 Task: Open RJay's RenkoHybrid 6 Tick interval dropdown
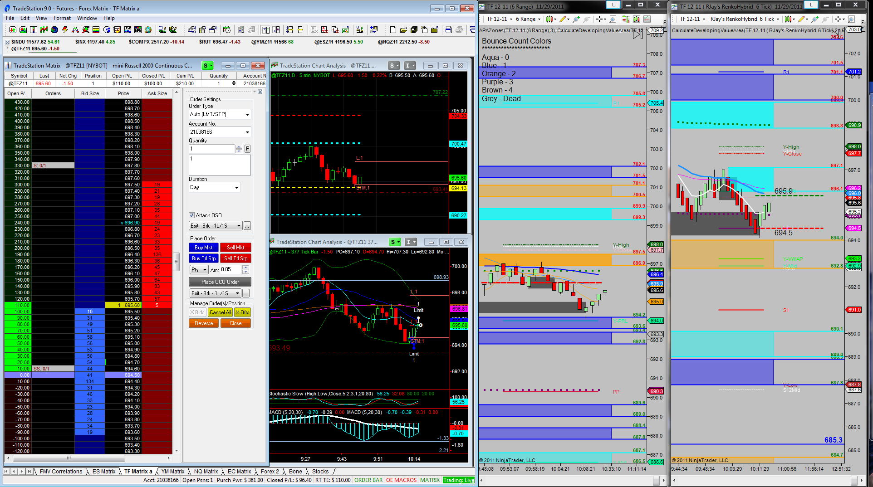[x=745, y=19]
